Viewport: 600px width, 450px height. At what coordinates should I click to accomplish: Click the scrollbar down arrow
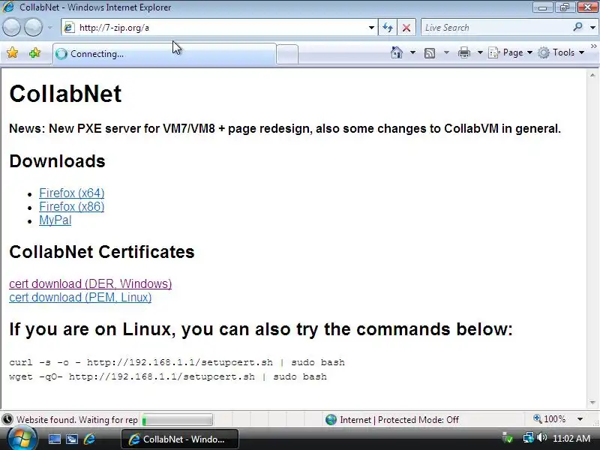[592, 403]
